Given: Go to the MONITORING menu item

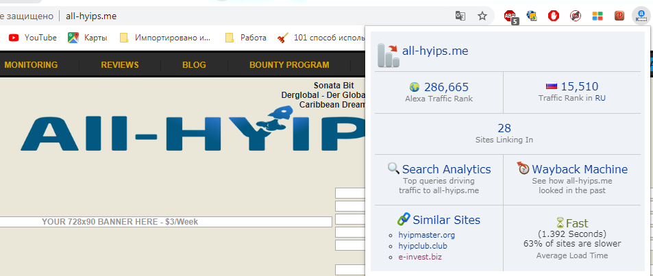Looking at the screenshot, I should pos(31,65).
